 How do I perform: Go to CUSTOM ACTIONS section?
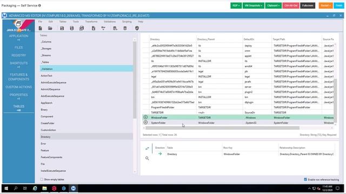point(18,87)
